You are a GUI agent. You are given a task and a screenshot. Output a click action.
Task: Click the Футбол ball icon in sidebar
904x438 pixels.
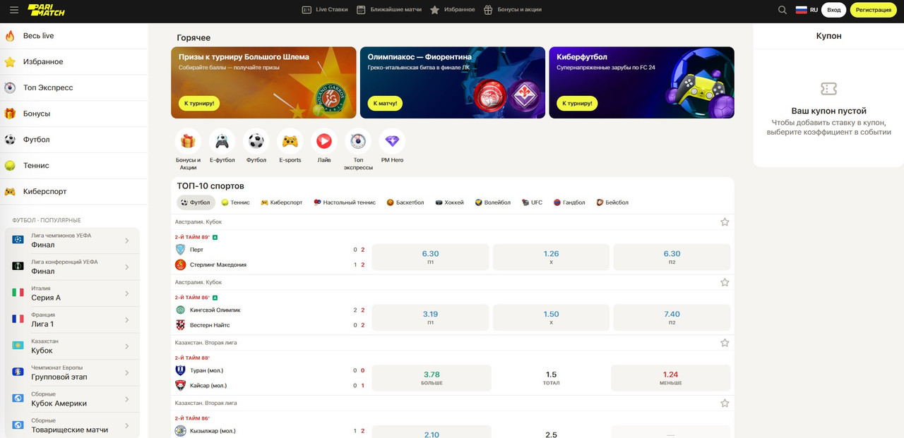click(10, 140)
